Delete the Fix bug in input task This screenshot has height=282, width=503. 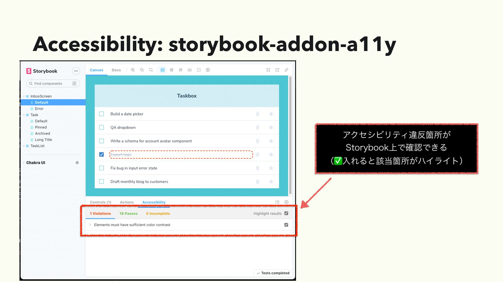click(258, 168)
